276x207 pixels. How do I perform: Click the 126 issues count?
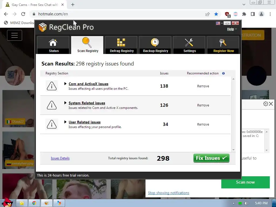164,105
